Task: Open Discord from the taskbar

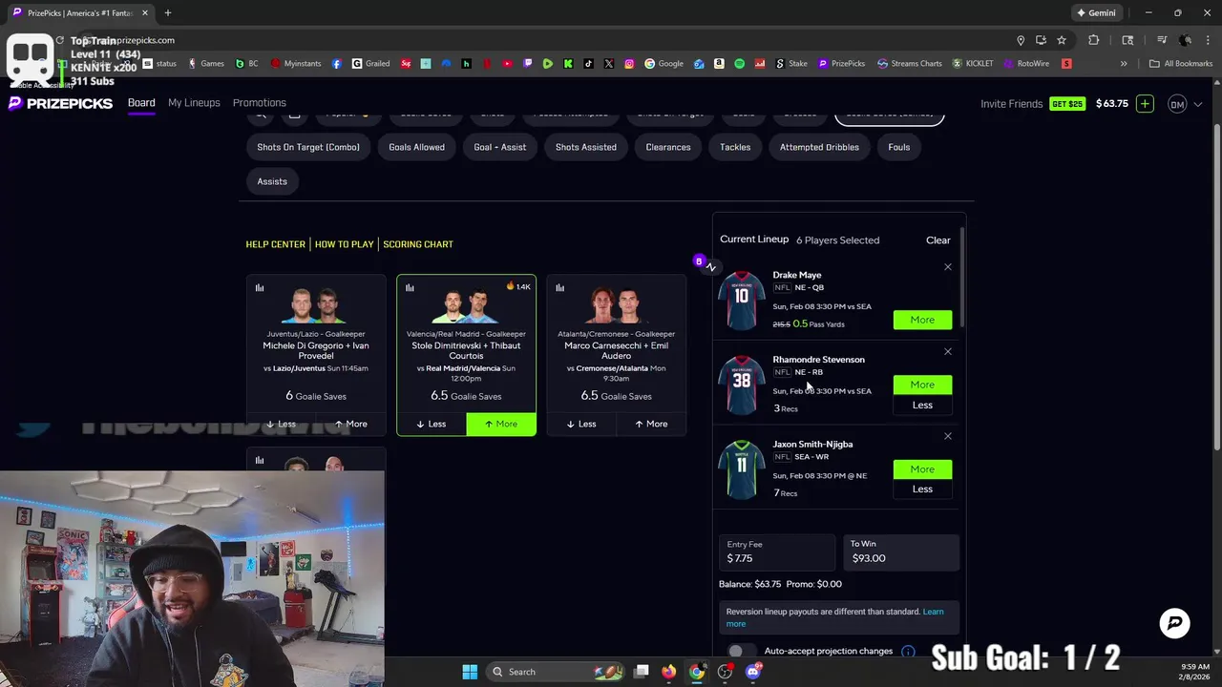Action: tap(752, 672)
